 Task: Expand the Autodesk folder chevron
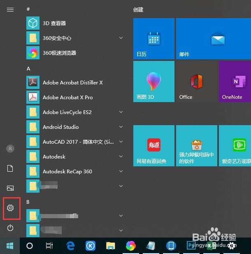click(121, 156)
